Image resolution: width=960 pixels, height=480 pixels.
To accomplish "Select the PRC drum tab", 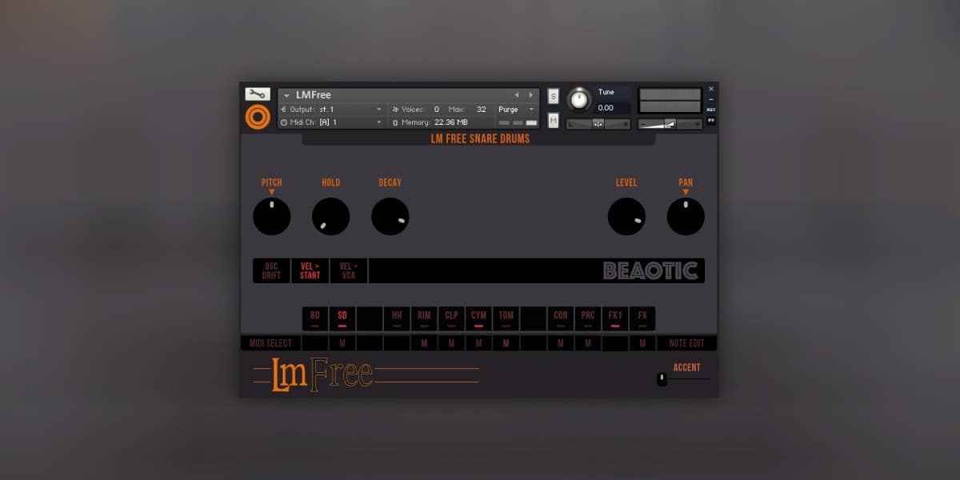I will point(588,318).
